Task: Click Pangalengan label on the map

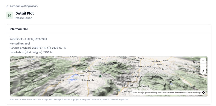Action: tap(89, 71)
